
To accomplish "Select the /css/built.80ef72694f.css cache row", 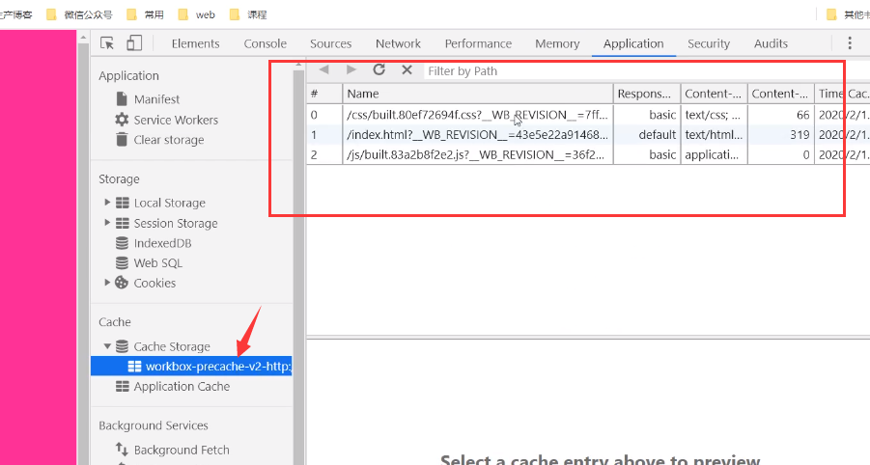I will click(x=588, y=115).
